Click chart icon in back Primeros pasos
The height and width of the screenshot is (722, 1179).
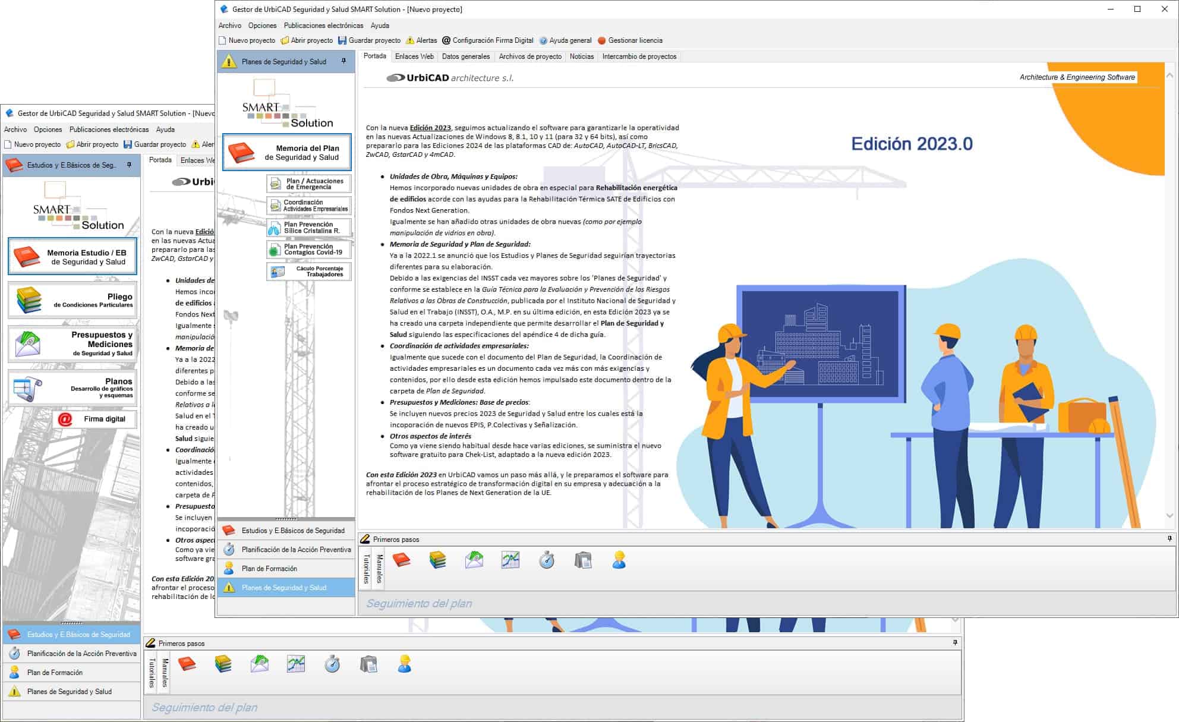pyautogui.click(x=296, y=664)
